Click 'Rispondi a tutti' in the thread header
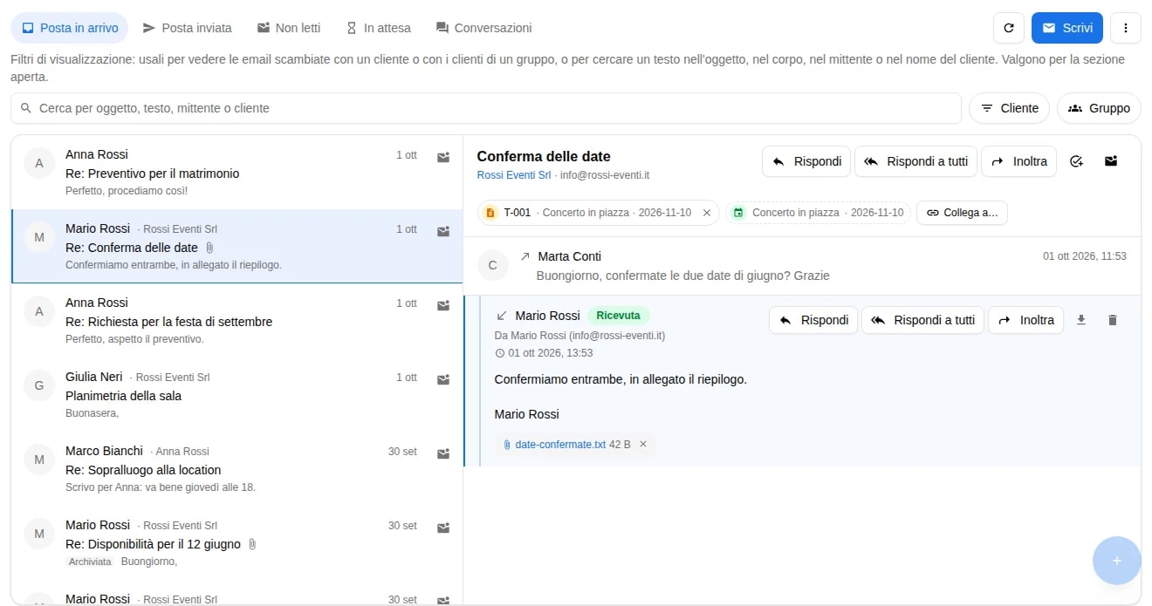This screenshot has width=1152, height=606. [915, 161]
